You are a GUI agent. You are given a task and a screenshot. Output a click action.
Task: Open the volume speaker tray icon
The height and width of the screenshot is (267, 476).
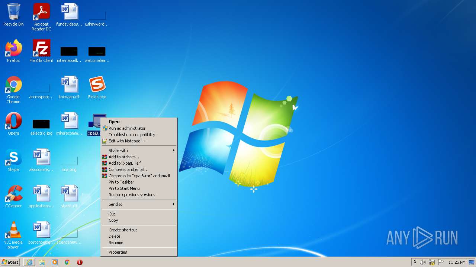pos(422,262)
